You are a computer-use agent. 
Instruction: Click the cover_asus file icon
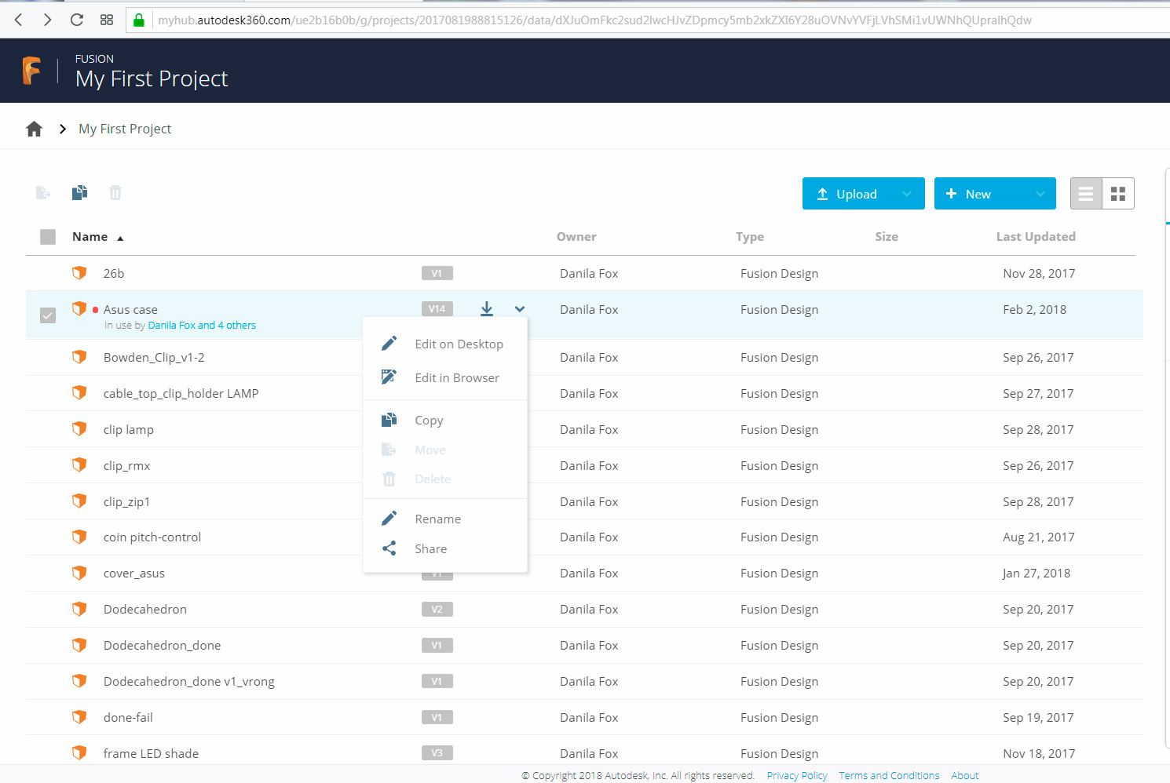[x=79, y=573]
